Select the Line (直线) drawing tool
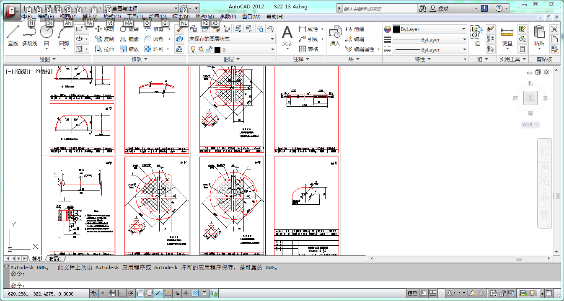The image size is (564, 301). (x=13, y=35)
